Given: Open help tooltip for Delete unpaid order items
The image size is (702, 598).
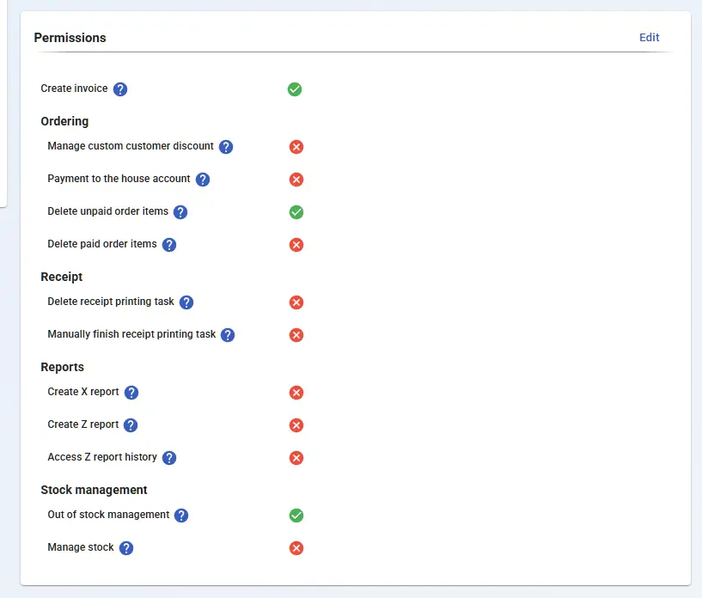Looking at the screenshot, I should 180,212.
